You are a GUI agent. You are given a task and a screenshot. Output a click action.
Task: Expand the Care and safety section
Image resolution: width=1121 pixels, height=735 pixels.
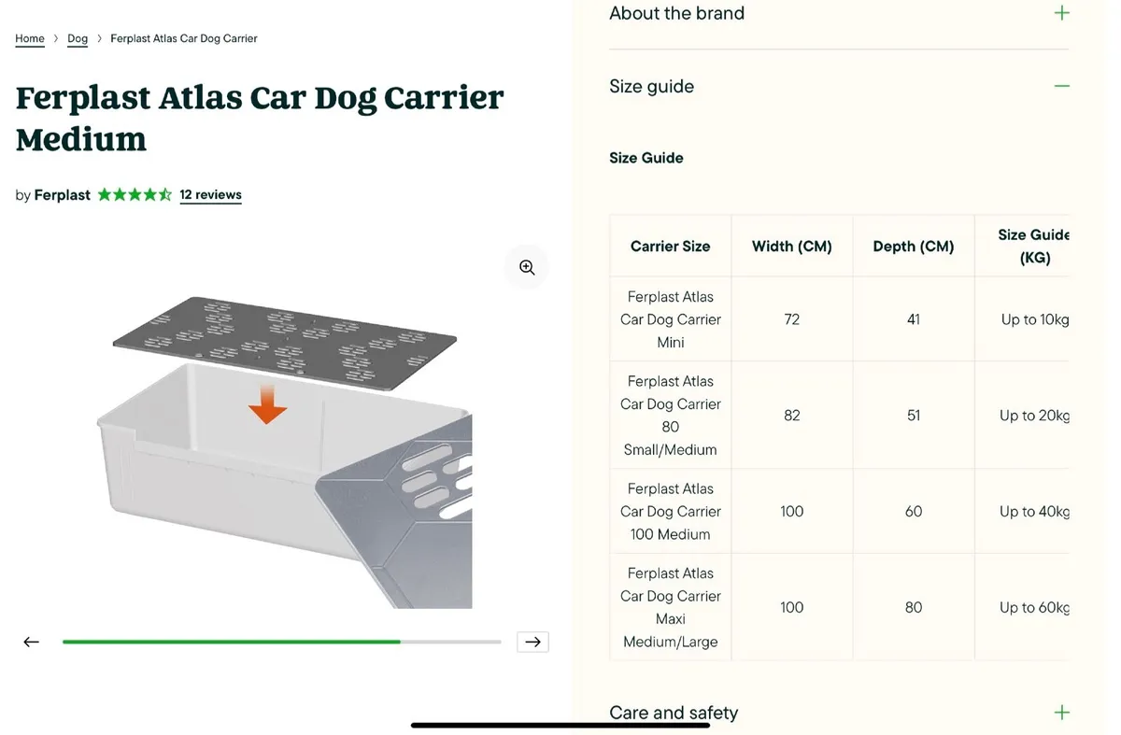674,712
